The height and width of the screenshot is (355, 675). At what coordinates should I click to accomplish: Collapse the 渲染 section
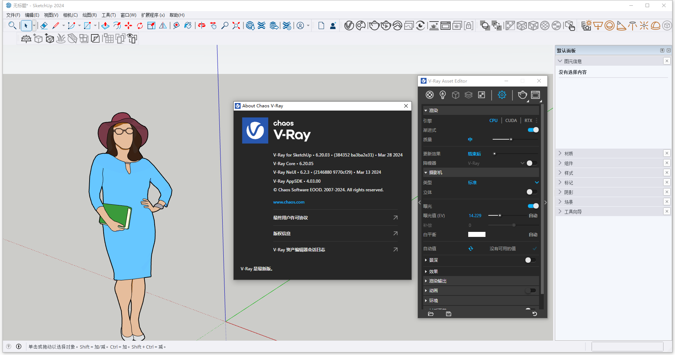(x=480, y=111)
